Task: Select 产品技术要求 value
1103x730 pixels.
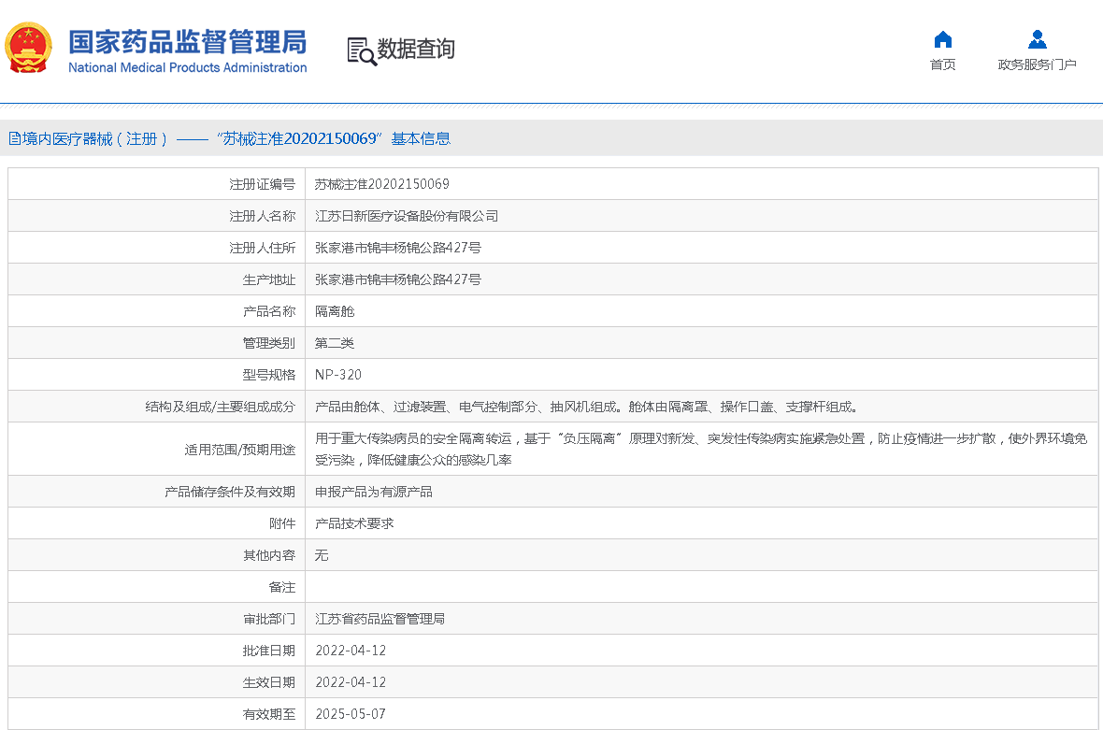Action: click(354, 523)
